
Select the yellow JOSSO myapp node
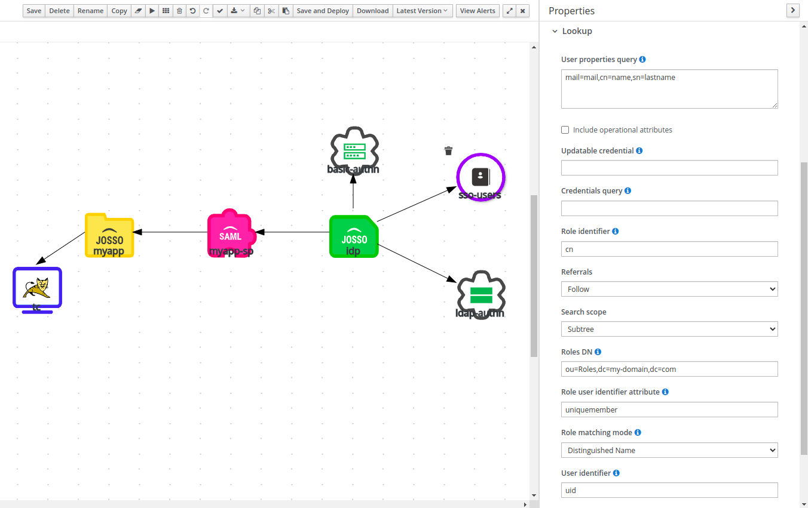[109, 235]
